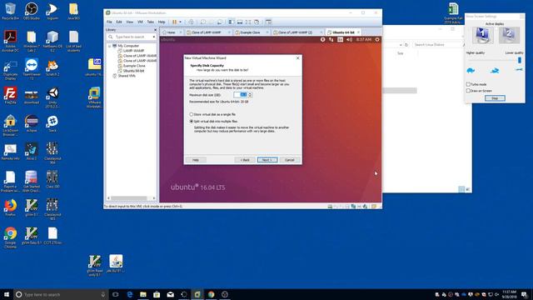This screenshot has width=533, height=300.
Task: Click the Send Ctrl+Alt+Del toolbar icon
Action: (191, 22)
